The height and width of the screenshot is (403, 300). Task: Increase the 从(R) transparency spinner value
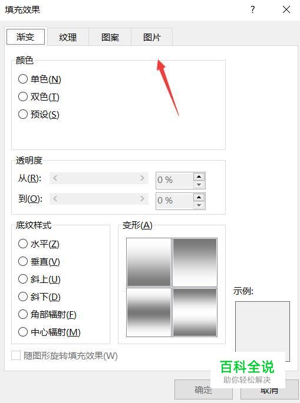199,177
